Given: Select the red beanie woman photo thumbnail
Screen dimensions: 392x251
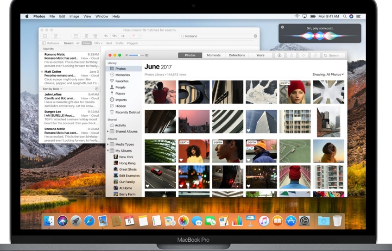Looking at the screenshot, I should point(295,92).
